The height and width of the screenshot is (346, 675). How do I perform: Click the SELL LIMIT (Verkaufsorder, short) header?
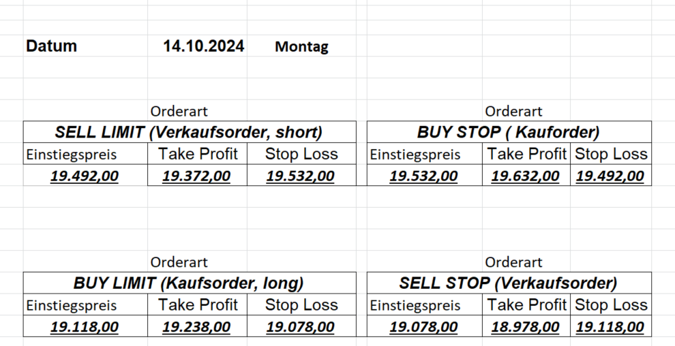(x=189, y=132)
